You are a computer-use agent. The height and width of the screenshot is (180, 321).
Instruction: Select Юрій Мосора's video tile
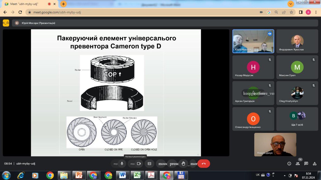pyautogui.click(x=253, y=41)
